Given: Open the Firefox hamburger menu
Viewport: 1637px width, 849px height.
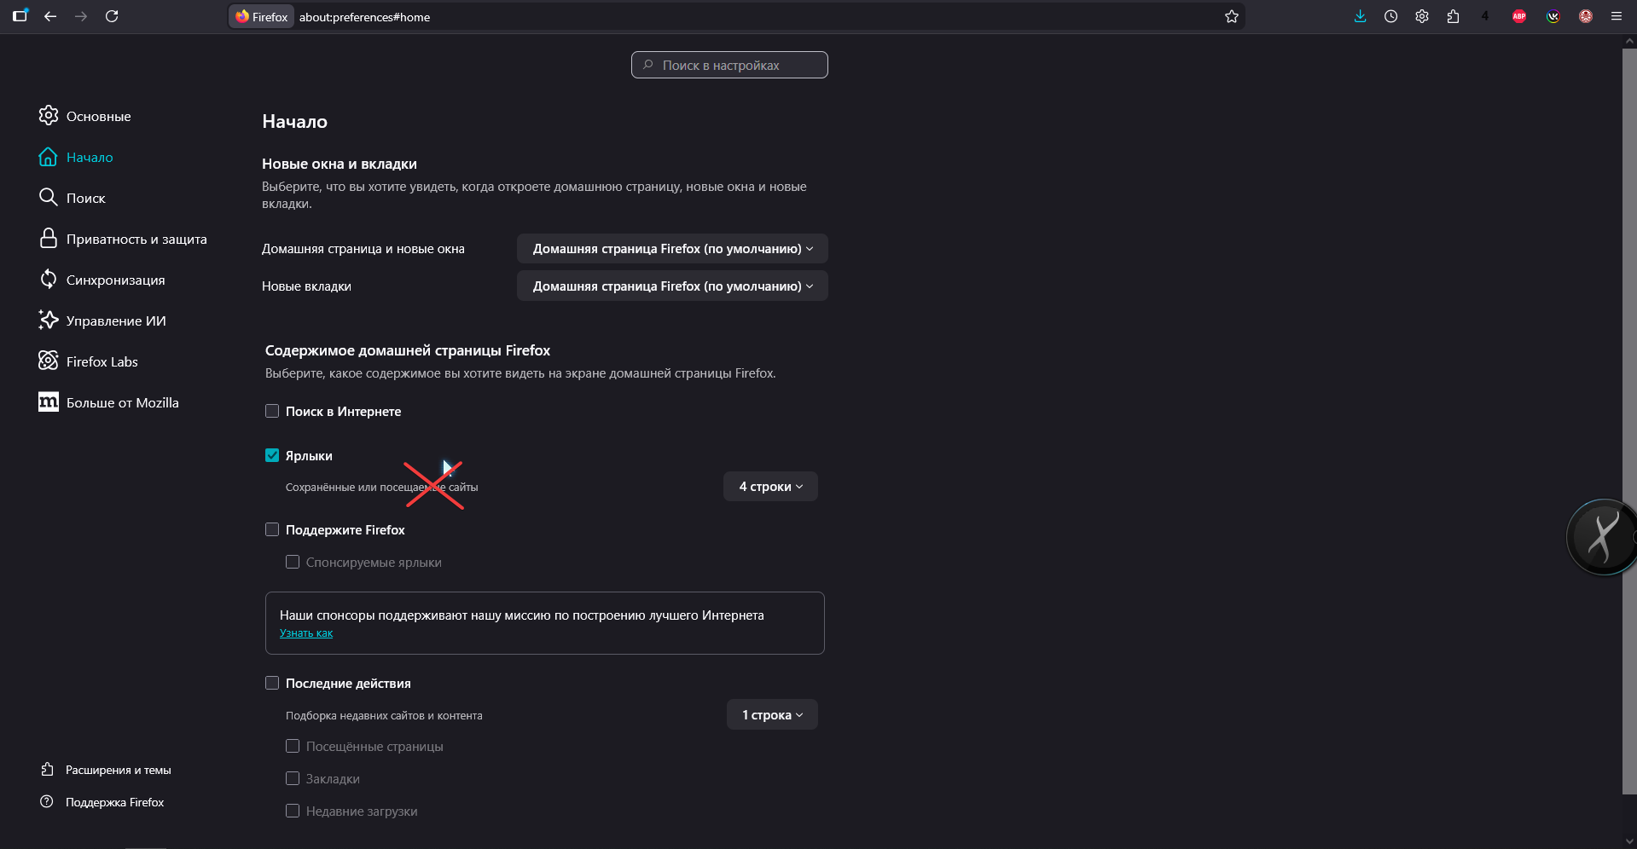Looking at the screenshot, I should point(1616,16).
